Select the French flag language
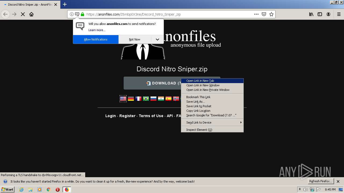The height and width of the screenshot is (193, 344). pyautogui.click(x=138, y=99)
